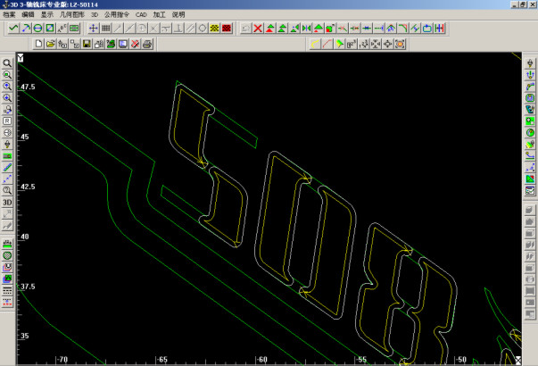Viewport: 538px width, 366px height.
Task: Open the 3D menu
Action: (x=95, y=15)
